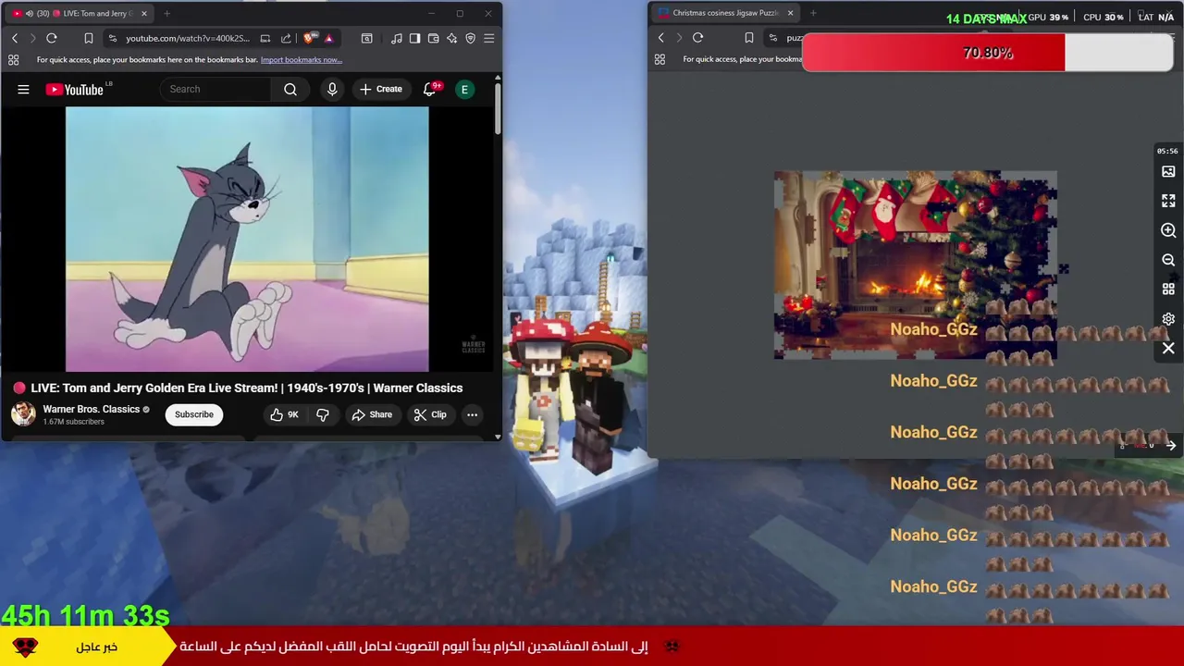Open site settings icon beside youtube.com address
Viewport: 1184px width, 666px height.
[112, 38]
